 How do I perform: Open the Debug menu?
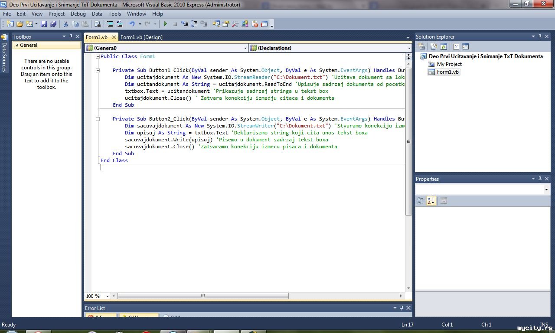tap(78, 14)
